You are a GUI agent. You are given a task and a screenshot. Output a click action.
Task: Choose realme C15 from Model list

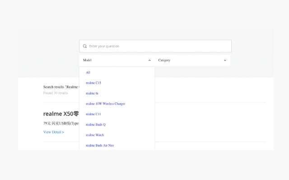click(93, 83)
